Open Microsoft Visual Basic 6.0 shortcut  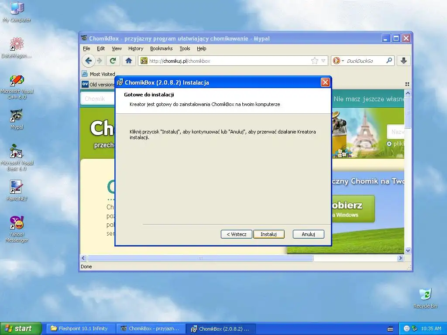[17, 158]
